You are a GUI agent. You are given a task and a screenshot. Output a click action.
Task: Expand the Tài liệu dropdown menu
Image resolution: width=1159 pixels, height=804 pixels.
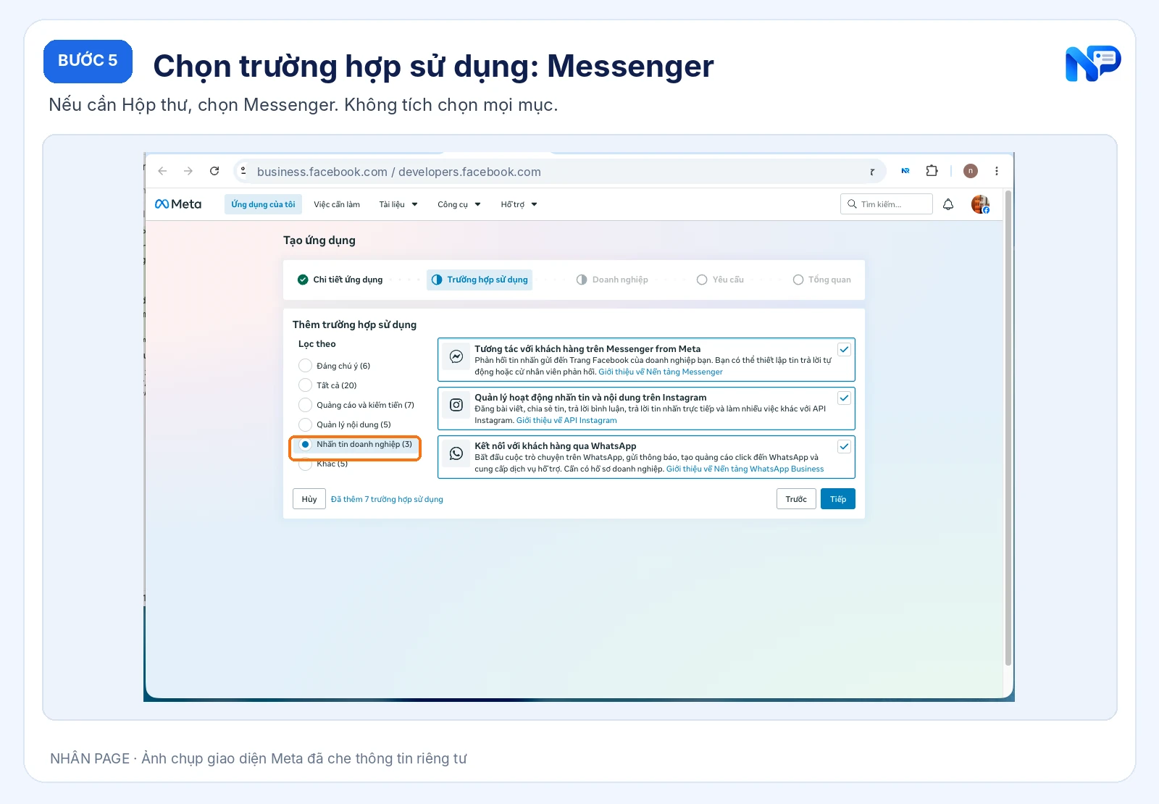click(x=398, y=204)
